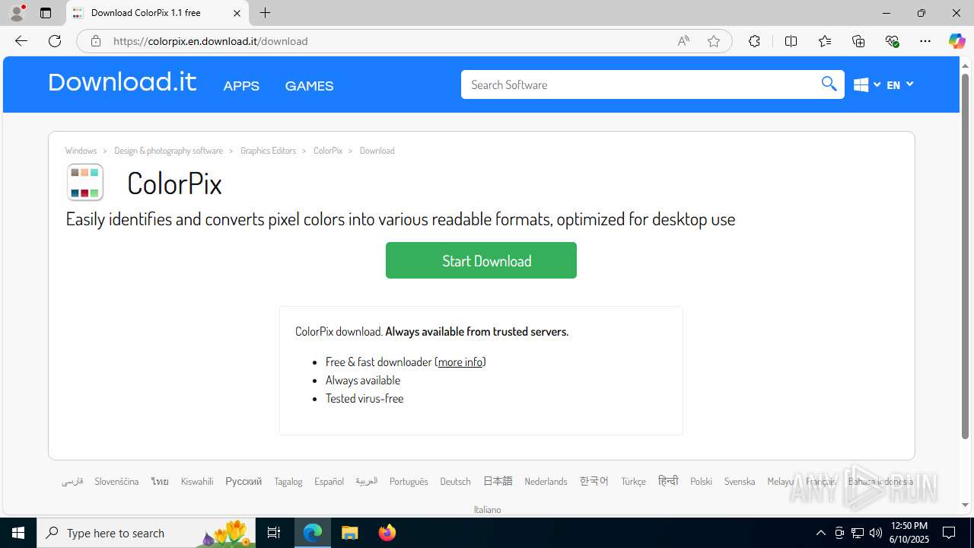The image size is (974, 548).
Task: Click the ColorPix app icon
Action: [84, 183]
